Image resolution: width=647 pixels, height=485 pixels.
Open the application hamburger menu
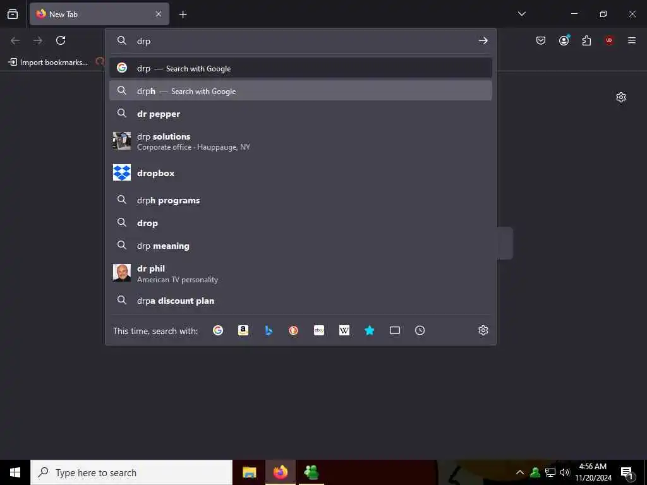[632, 40]
